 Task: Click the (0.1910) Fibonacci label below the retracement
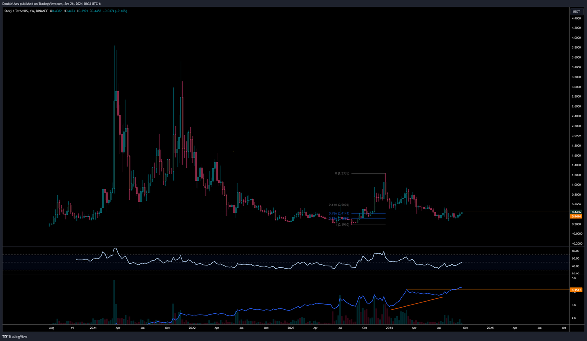pyautogui.click(x=342, y=224)
